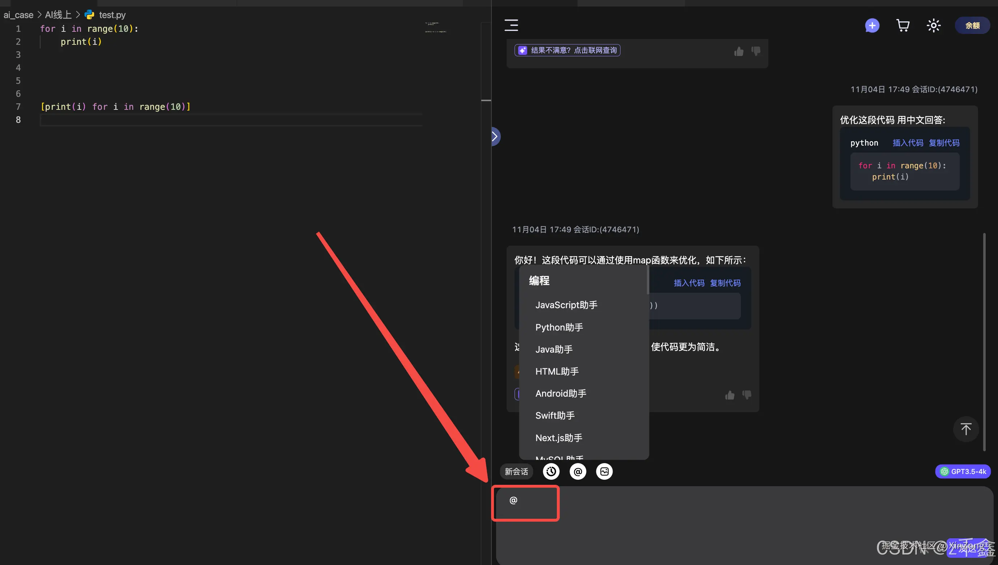
Task: Thumbs up the map function answer
Action: (x=729, y=395)
